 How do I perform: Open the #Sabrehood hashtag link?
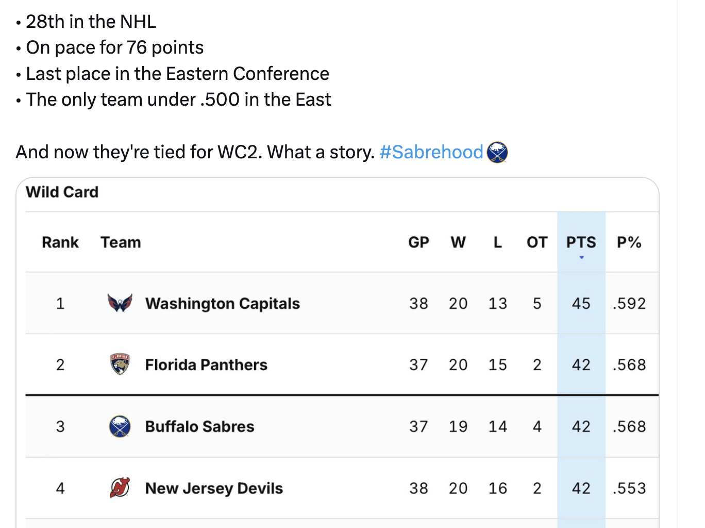coord(431,152)
